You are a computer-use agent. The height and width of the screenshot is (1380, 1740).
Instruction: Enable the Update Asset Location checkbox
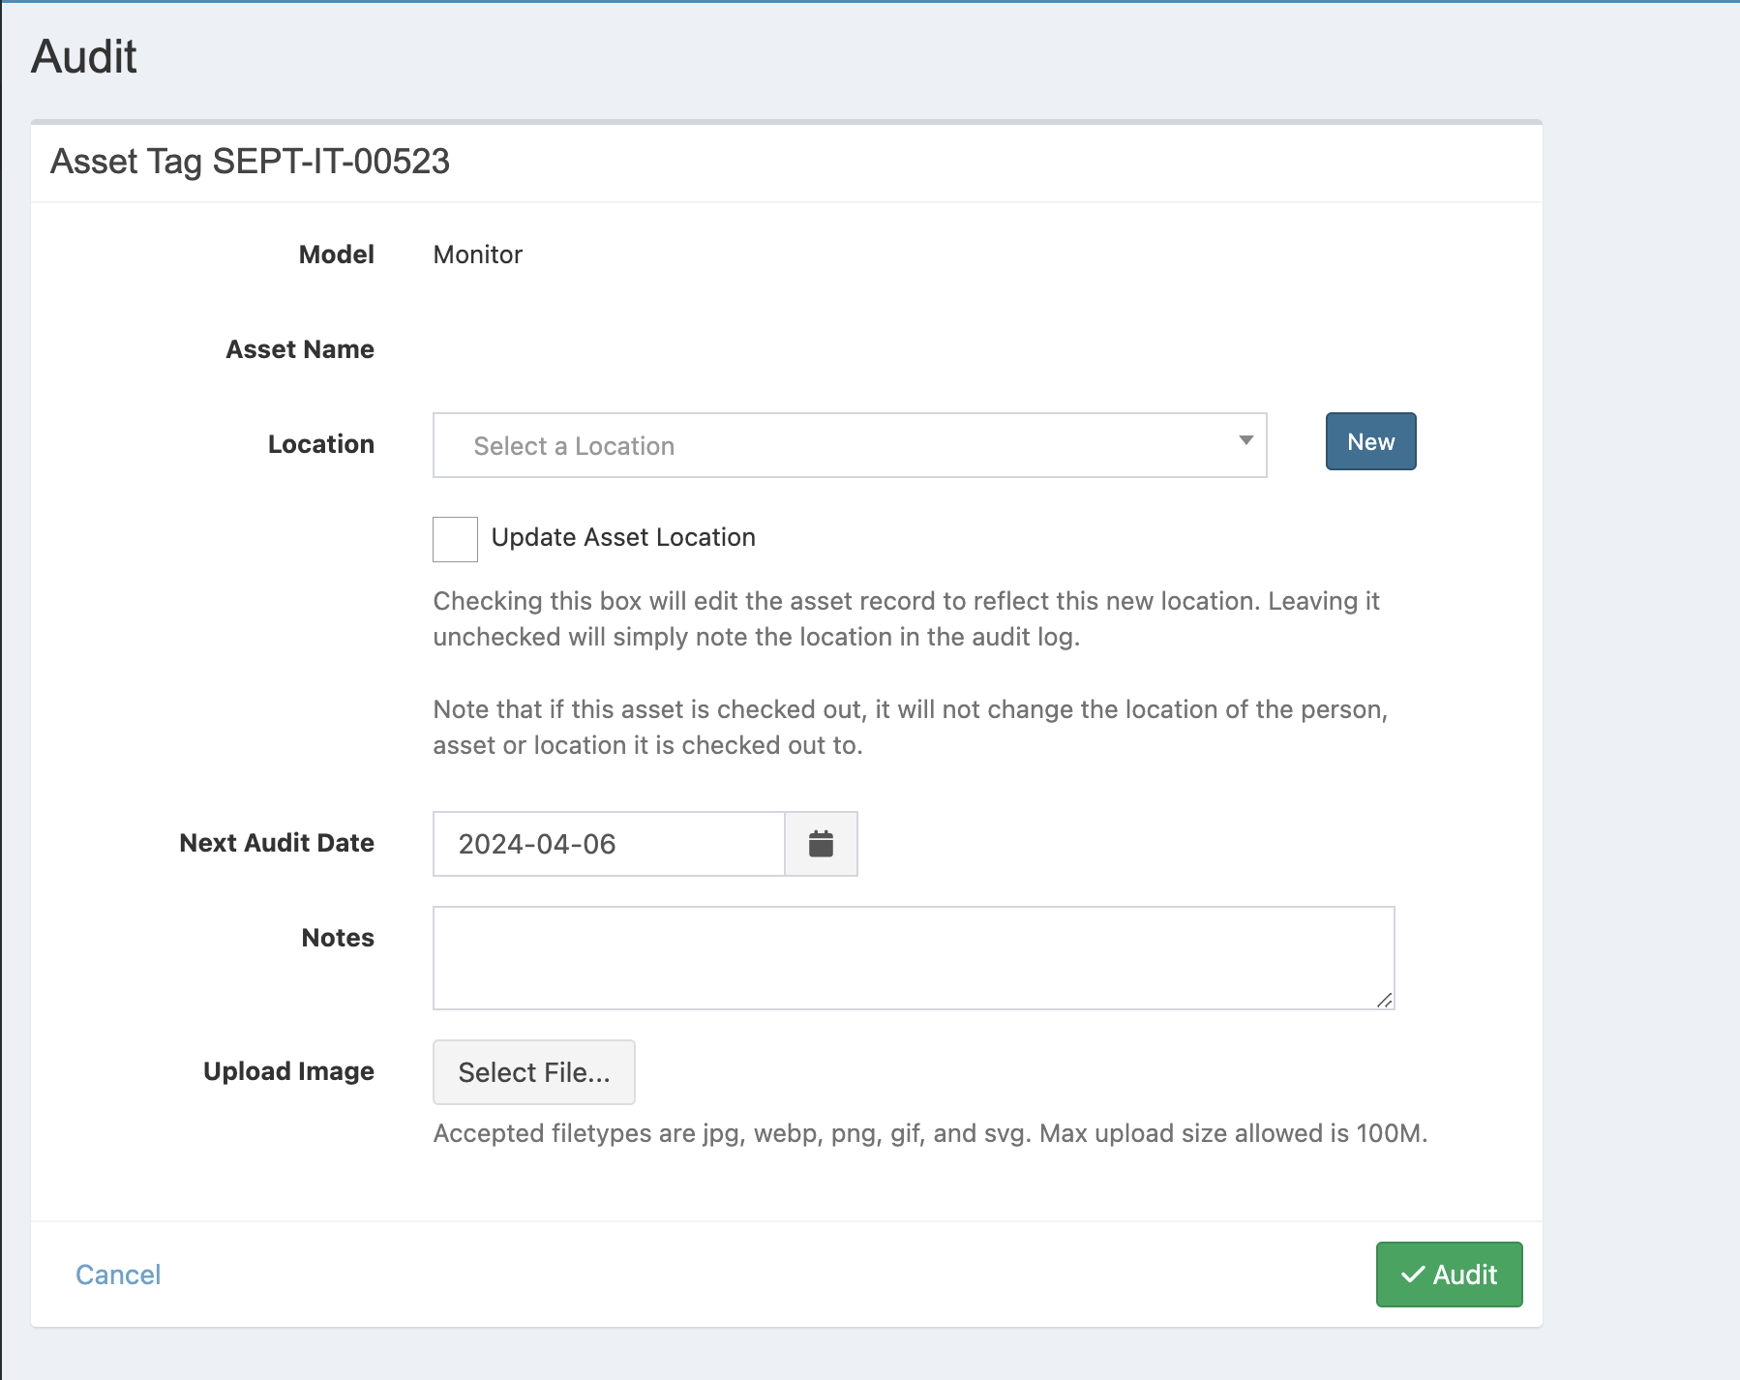point(455,539)
